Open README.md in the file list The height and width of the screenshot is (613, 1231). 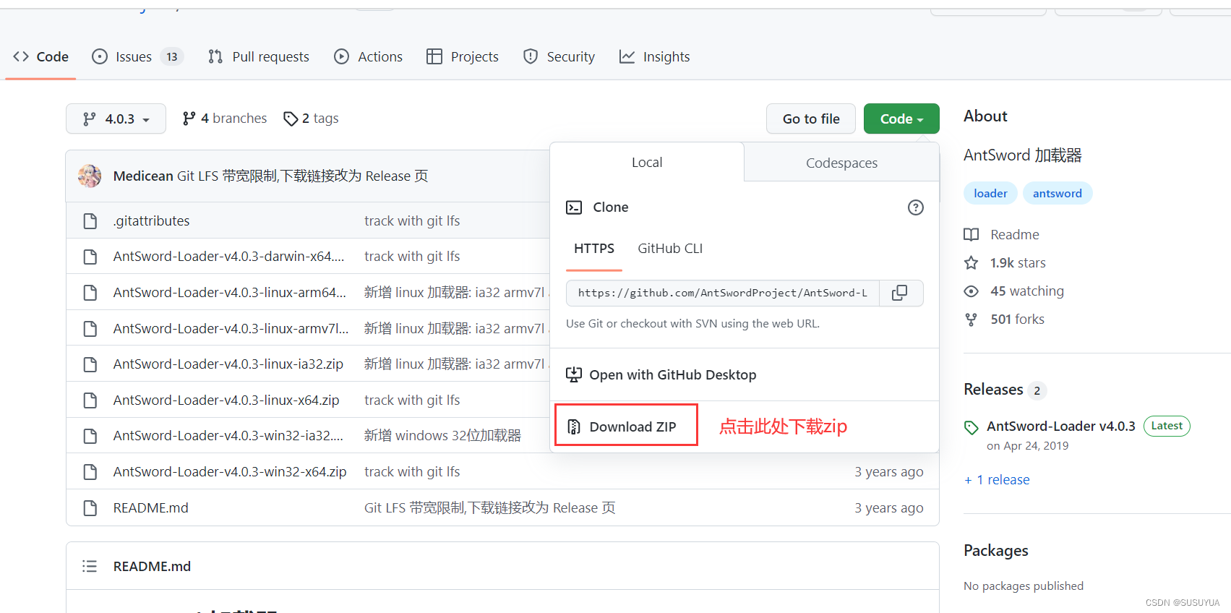coord(150,507)
